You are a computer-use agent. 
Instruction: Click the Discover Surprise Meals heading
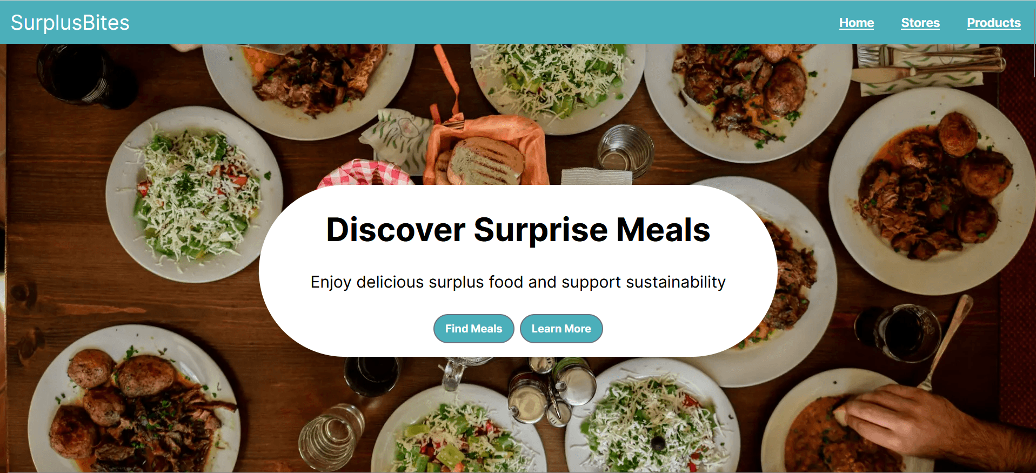518,230
